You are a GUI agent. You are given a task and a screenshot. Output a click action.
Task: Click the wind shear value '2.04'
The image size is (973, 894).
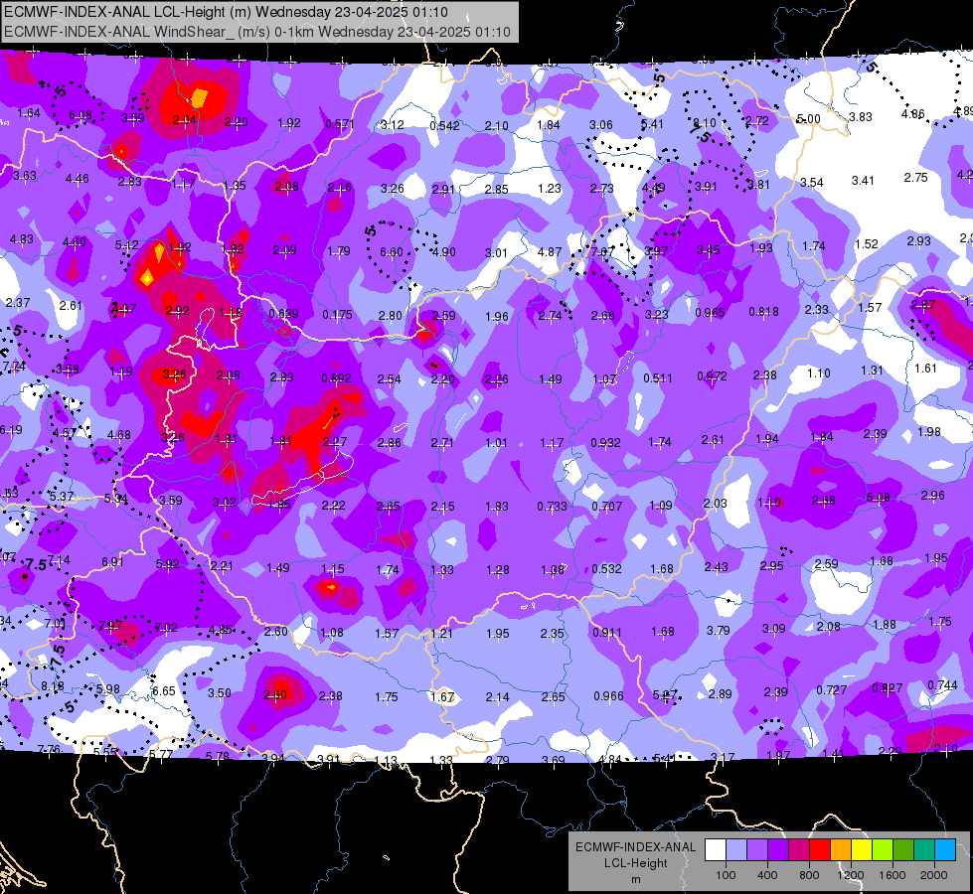184,120
